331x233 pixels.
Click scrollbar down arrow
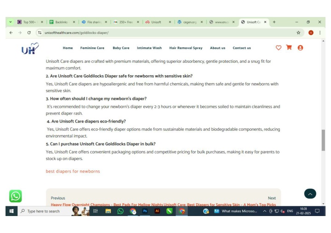click(x=323, y=204)
